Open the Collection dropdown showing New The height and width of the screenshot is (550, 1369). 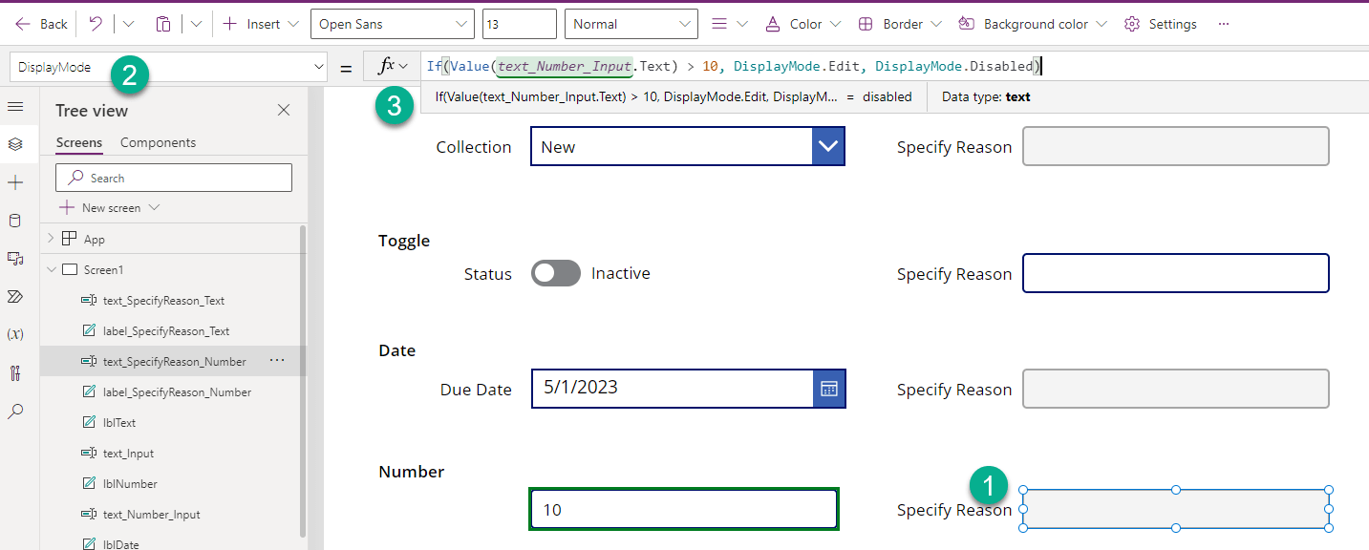(827, 146)
